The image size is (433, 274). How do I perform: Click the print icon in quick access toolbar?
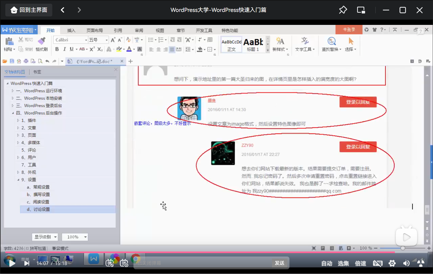[x=26, y=61]
